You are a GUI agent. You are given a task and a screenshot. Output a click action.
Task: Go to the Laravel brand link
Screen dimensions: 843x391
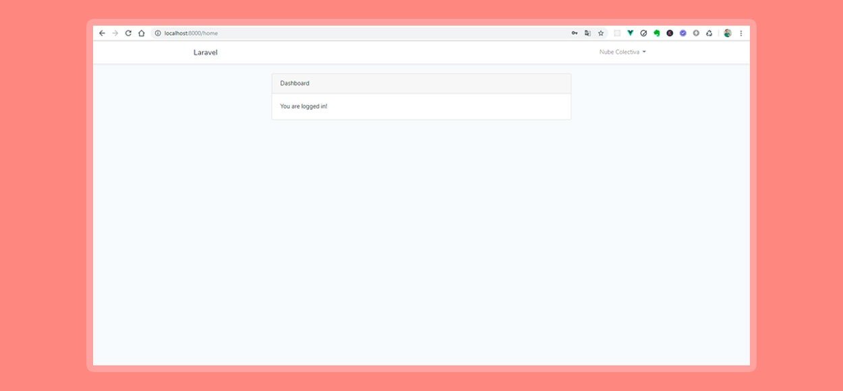tap(206, 53)
